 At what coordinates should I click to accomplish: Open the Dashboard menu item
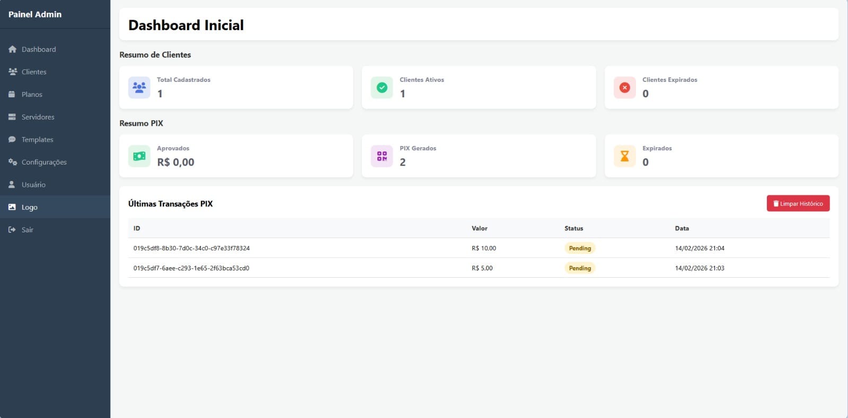tap(55, 49)
